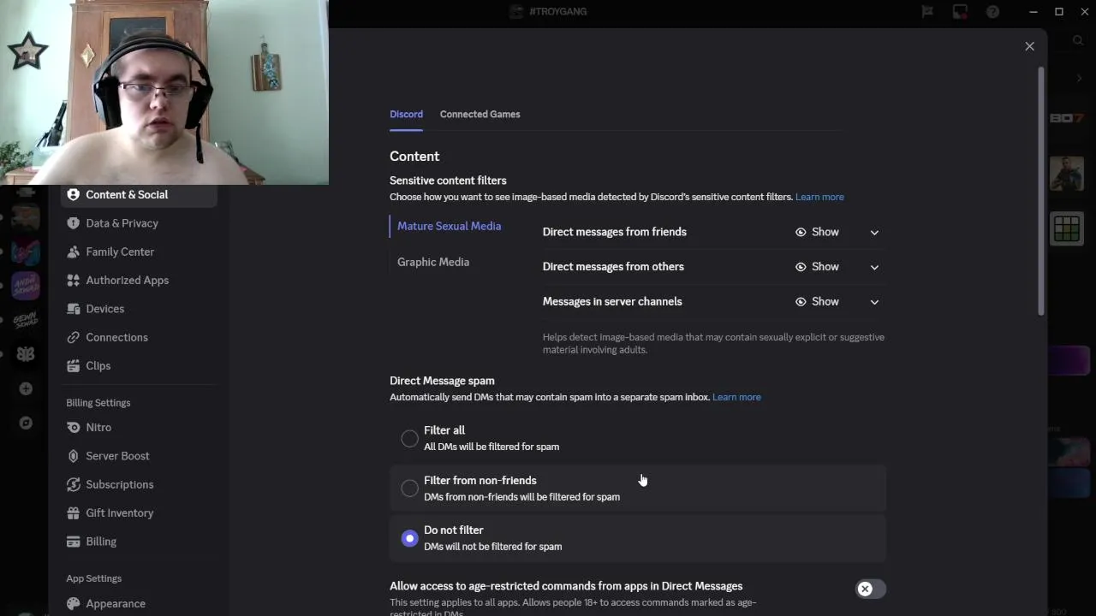Viewport: 1096px width, 616px height.
Task: Select Graphic Media filter category
Action: pos(433,262)
